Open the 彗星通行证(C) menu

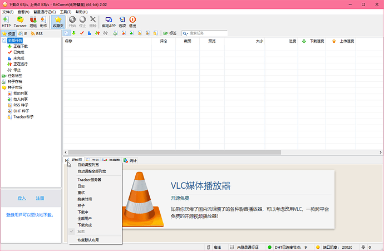[x=45, y=12]
